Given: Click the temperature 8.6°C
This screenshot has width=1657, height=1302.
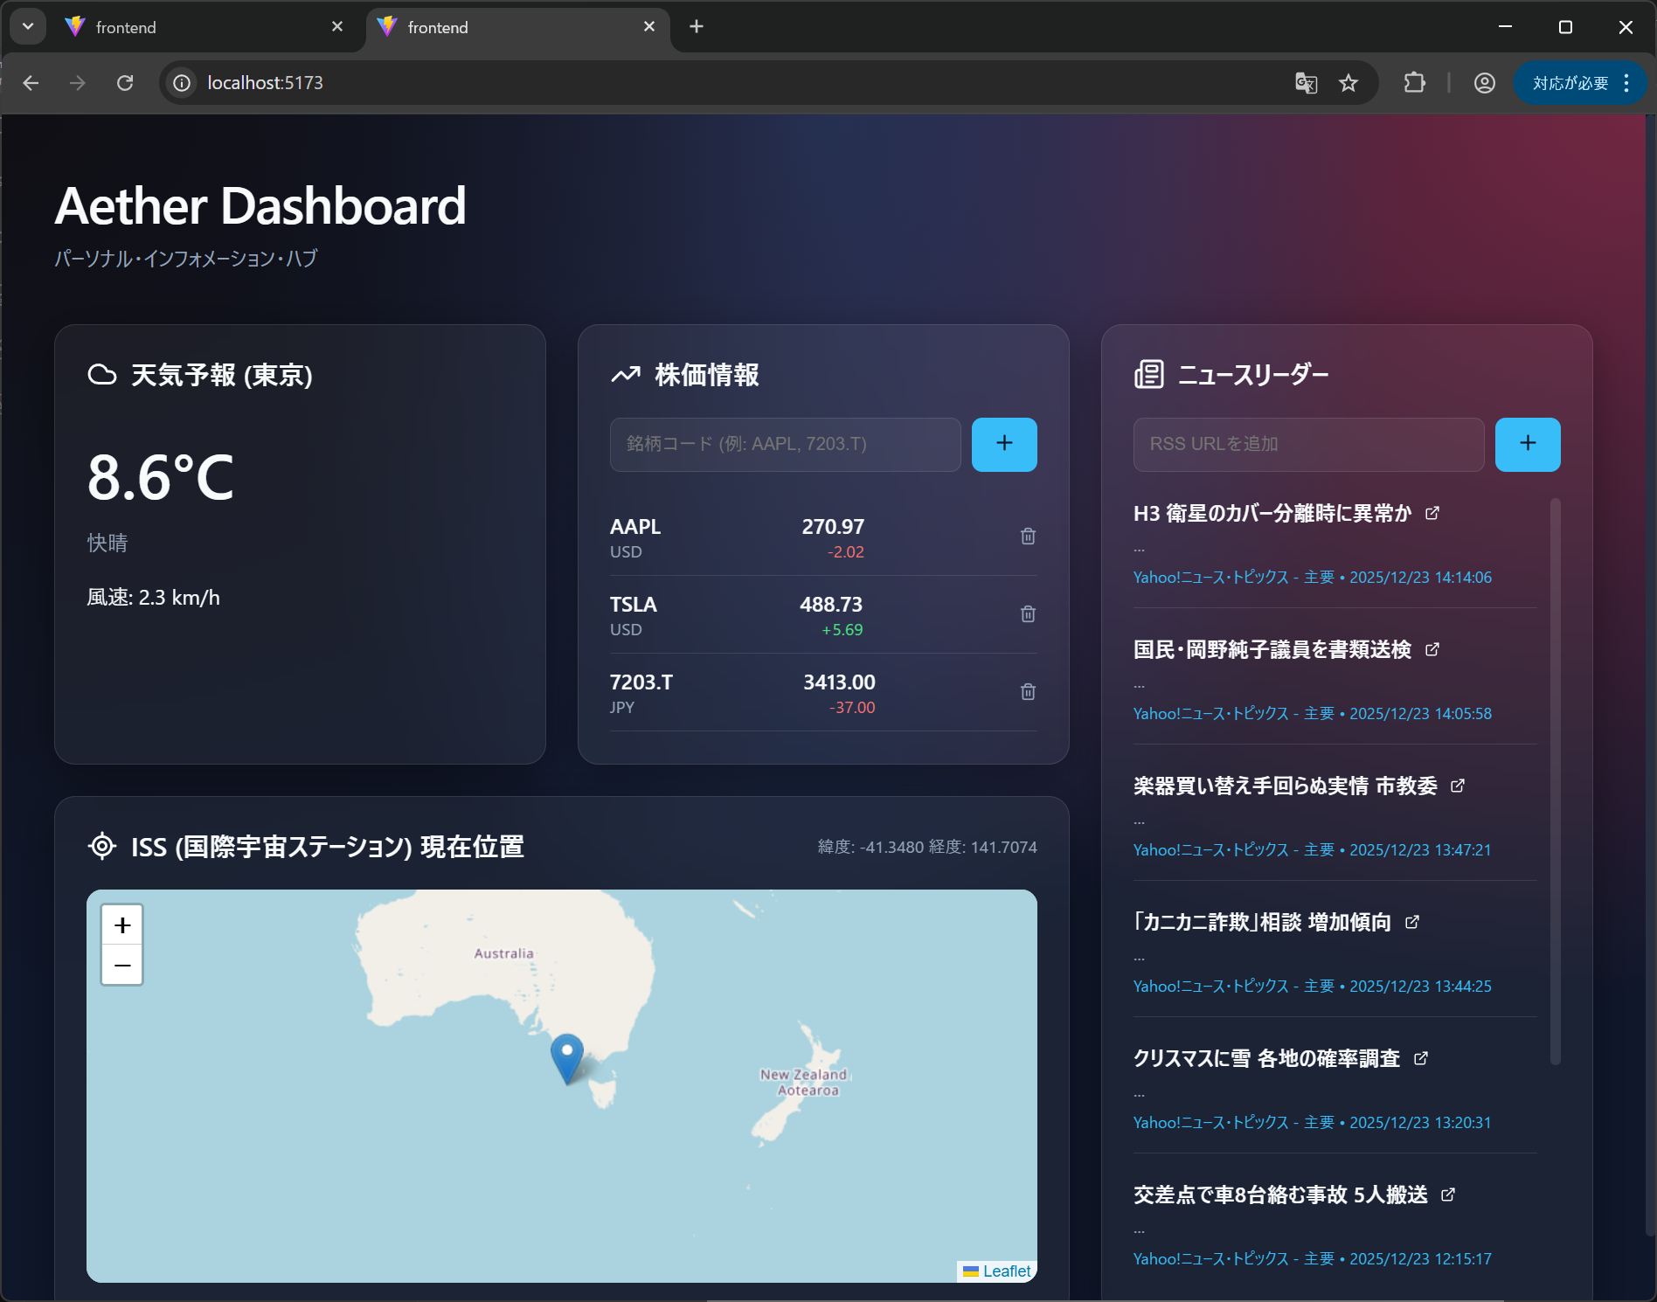Looking at the screenshot, I should 161,478.
